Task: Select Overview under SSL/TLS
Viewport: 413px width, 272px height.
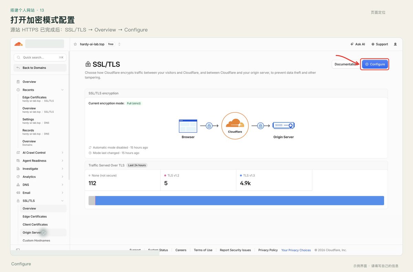Action: tap(43, 208)
